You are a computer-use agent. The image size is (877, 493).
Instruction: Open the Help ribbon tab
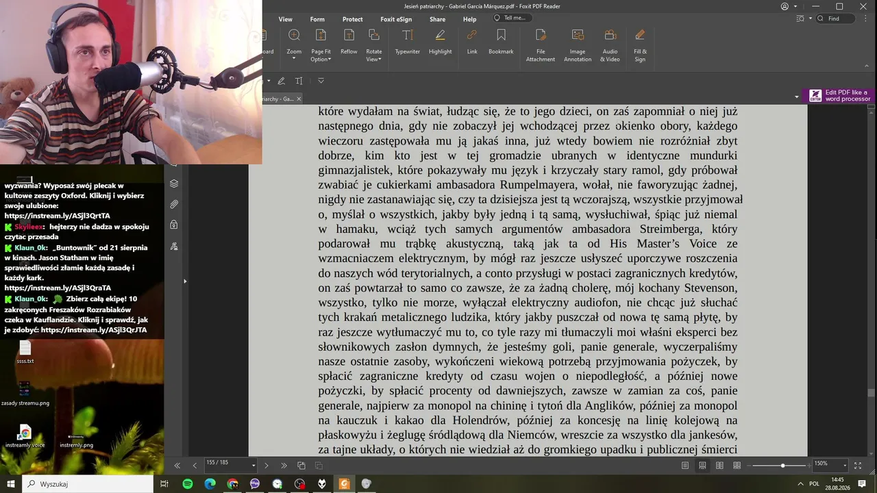coord(469,19)
